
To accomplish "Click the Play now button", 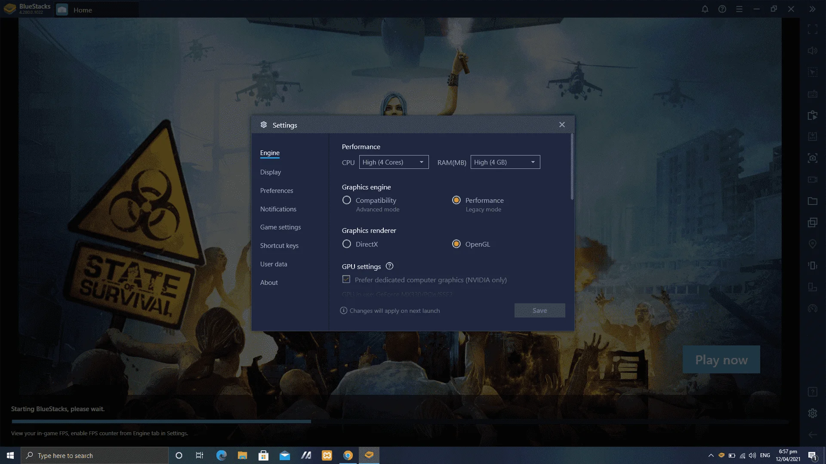I will [721, 360].
